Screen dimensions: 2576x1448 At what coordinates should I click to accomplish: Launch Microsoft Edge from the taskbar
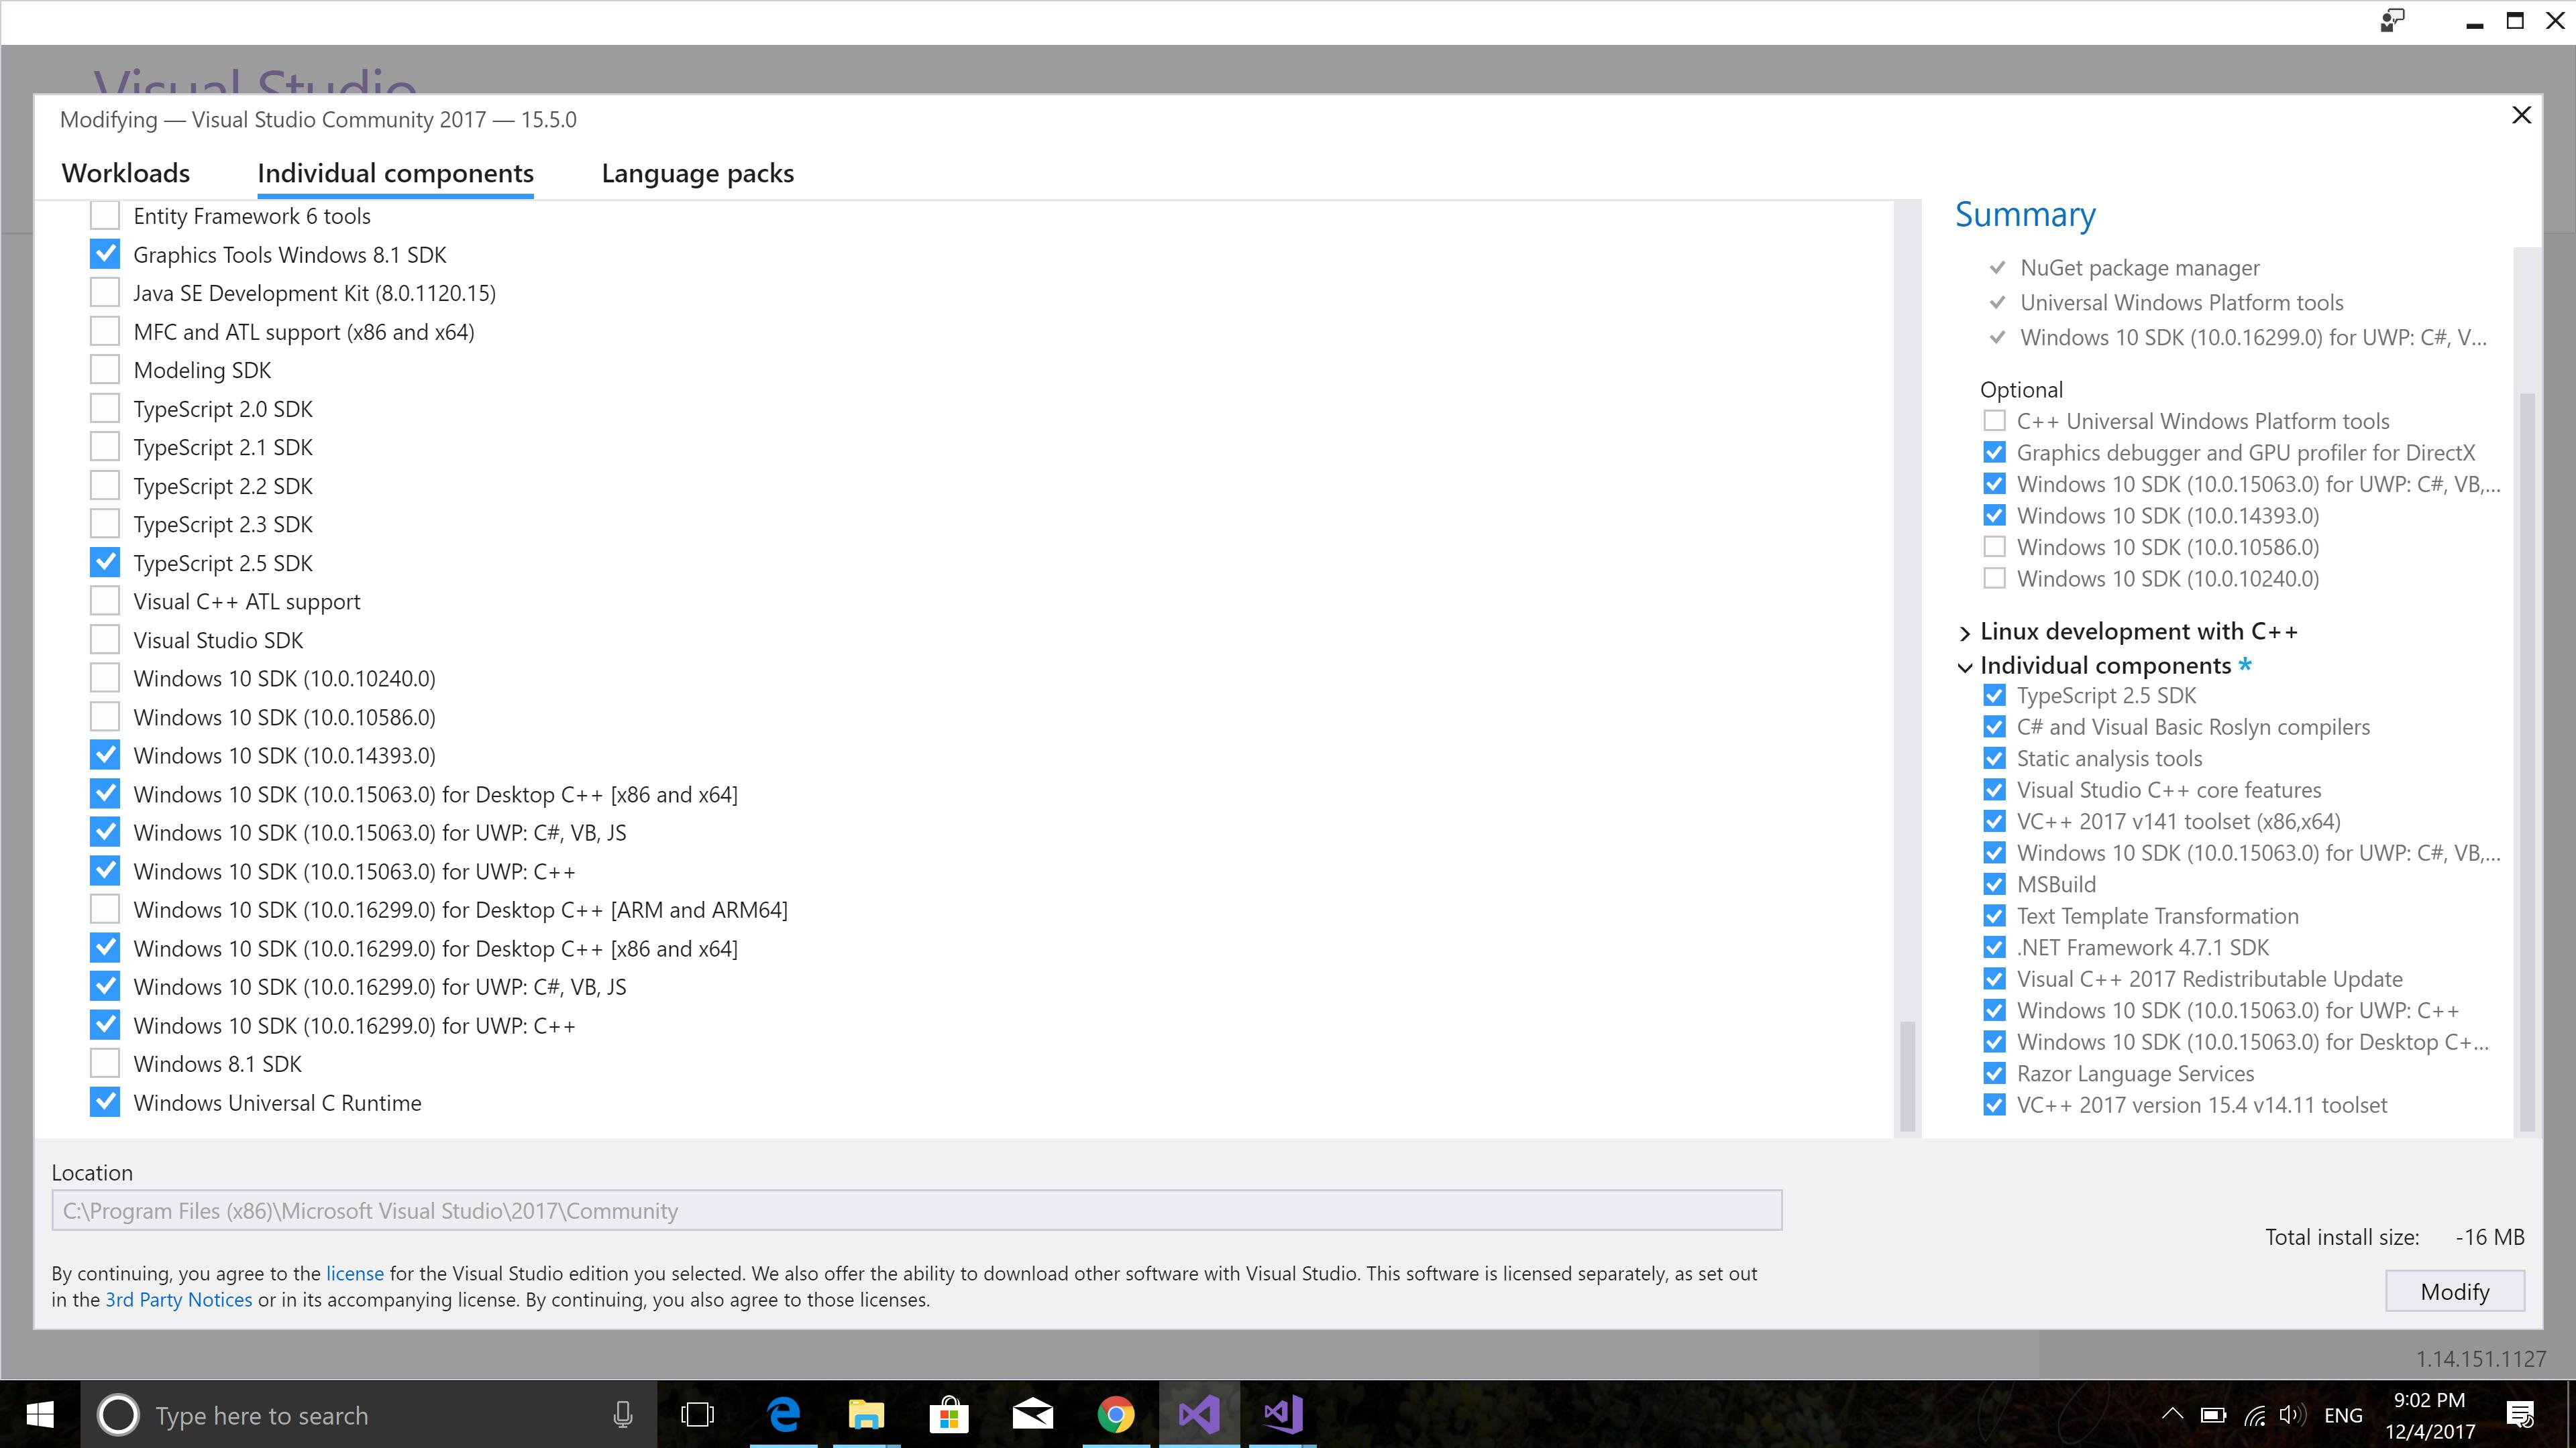point(783,1415)
